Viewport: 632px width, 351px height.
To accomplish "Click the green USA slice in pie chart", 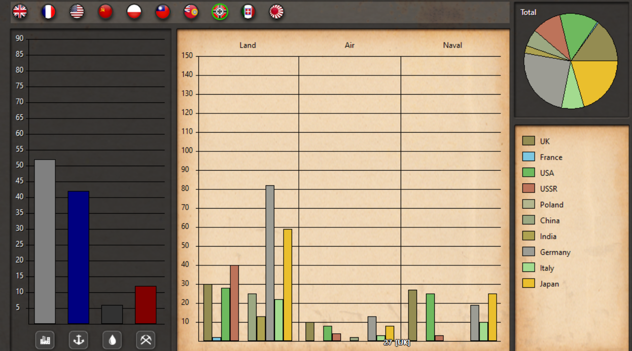I will 578,33.
